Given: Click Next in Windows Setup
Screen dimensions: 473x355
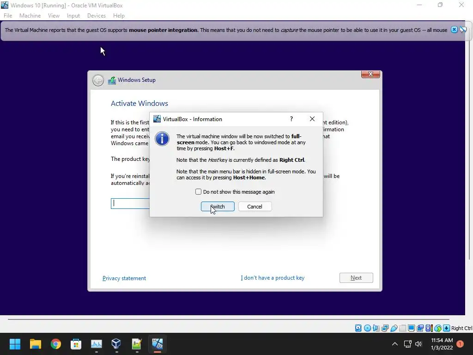Looking at the screenshot, I should (x=356, y=278).
